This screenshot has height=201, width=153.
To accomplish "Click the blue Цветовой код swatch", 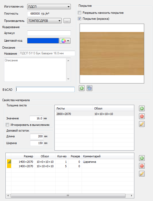I will pos(43,41).
